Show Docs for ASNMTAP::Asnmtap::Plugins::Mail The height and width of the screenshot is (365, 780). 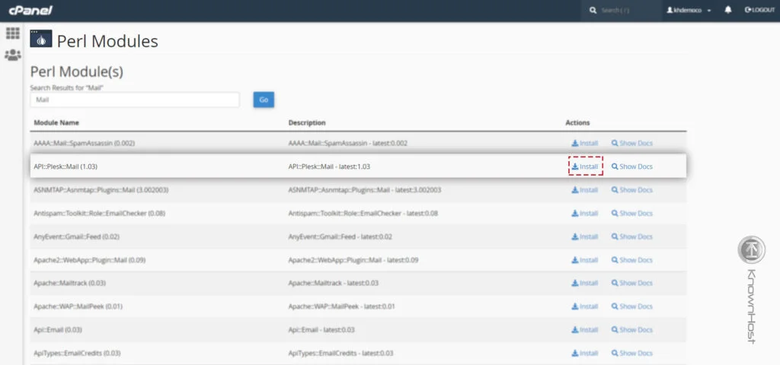(x=631, y=189)
